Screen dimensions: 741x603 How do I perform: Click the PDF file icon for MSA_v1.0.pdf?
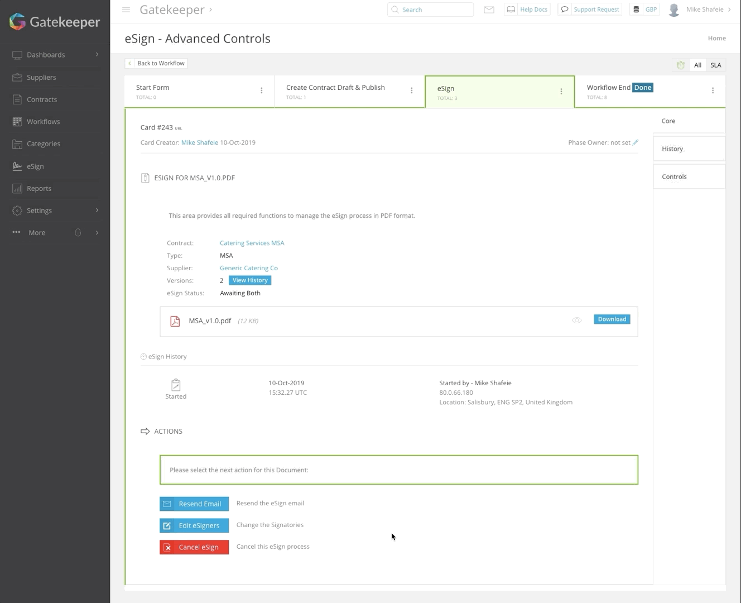(x=175, y=321)
